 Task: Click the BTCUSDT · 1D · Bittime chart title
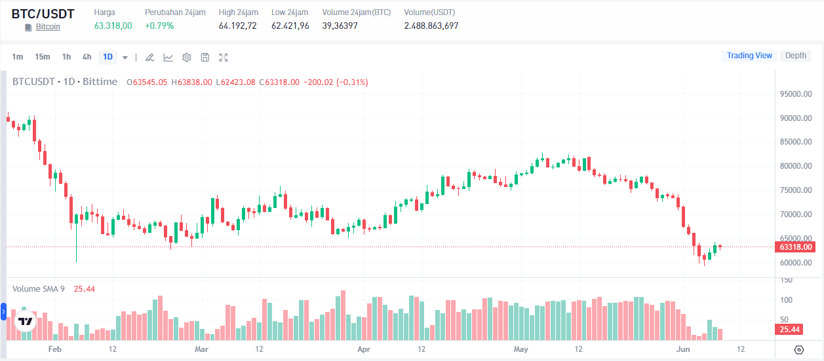click(65, 82)
